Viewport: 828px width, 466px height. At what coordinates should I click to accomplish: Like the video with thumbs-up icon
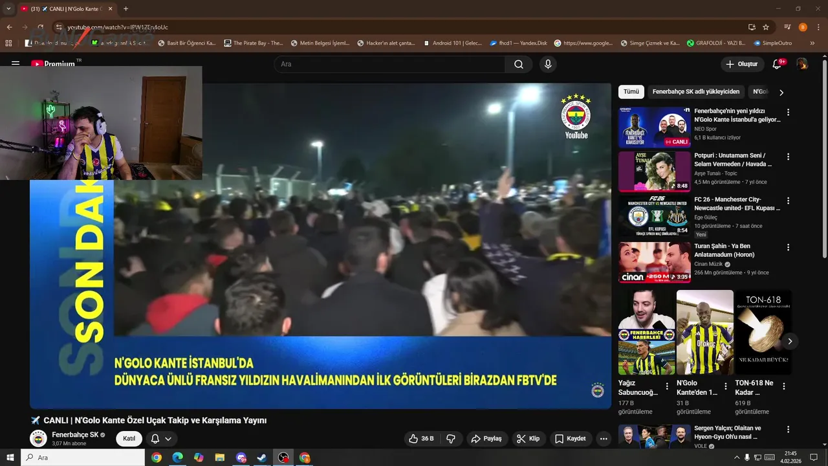click(421, 438)
